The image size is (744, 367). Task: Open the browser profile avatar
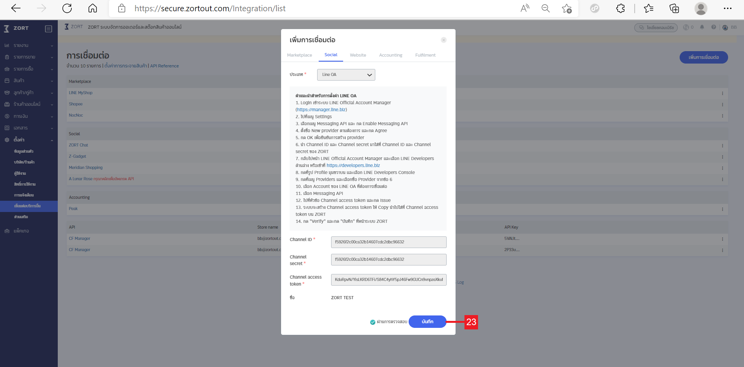click(701, 8)
